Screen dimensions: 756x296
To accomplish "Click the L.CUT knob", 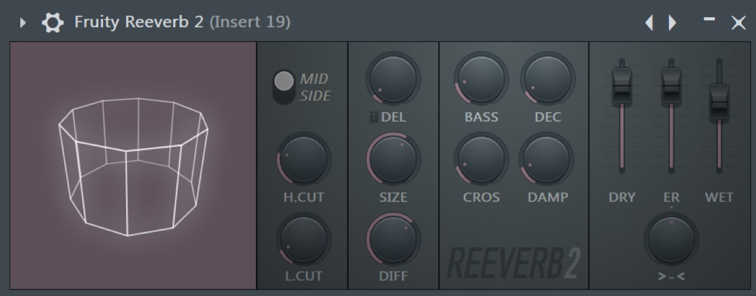I will point(303,240).
